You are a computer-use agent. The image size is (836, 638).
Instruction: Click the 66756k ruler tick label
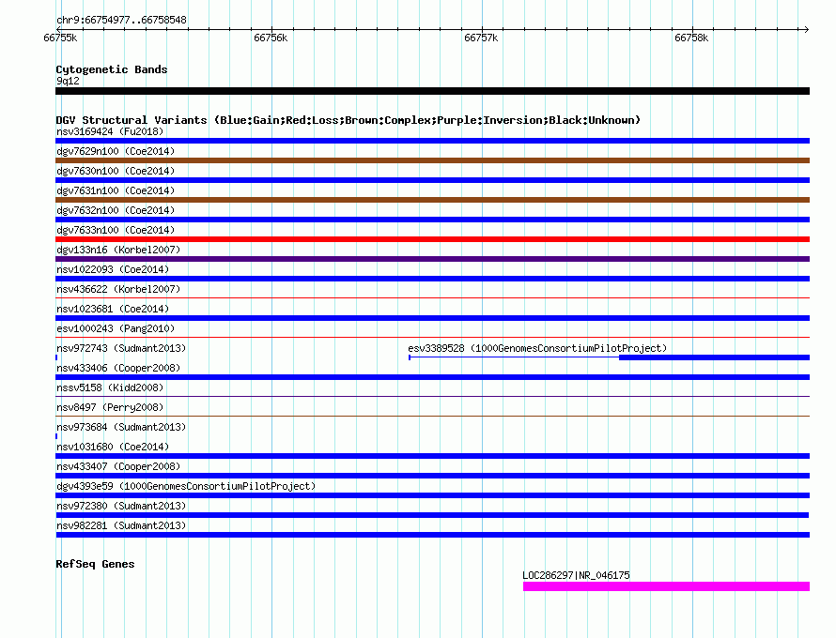(271, 38)
